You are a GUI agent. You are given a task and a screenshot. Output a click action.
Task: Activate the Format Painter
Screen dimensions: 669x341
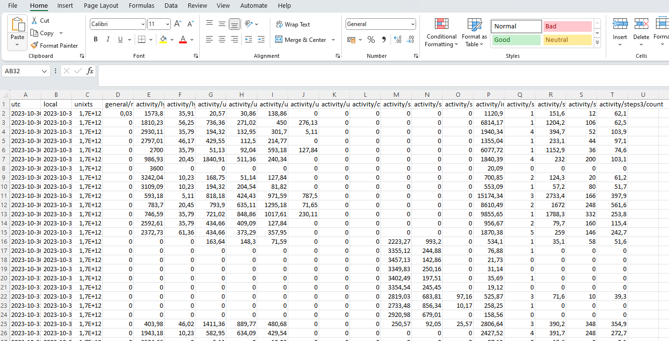[55, 45]
